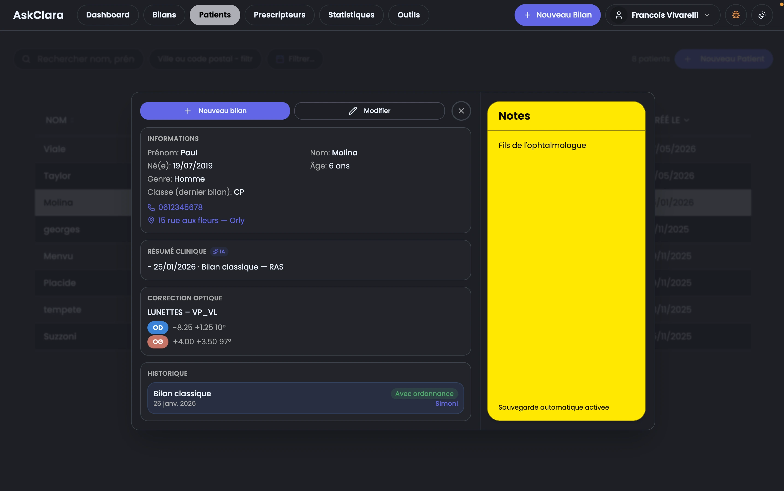This screenshot has height=491, width=784.
Task: Click the Sauvegarde automatique activee text
Action: pos(554,407)
